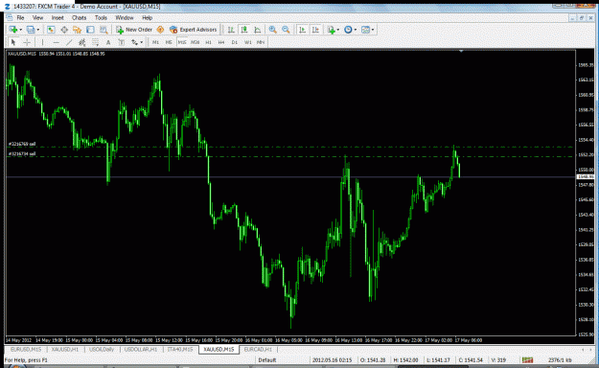Select the vertical line tool

pyautogui.click(x=42, y=42)
